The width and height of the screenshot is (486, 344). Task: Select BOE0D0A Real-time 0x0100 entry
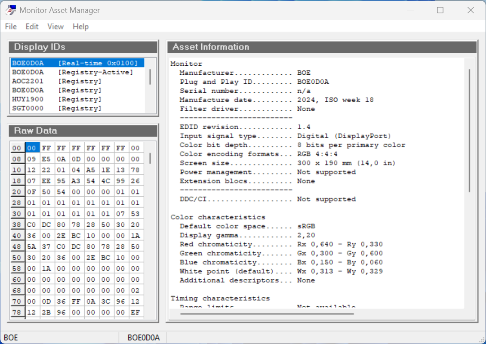pyautogui.click(x=77, y=63)
